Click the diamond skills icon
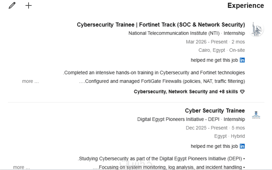The width and height of the screenshot is (272, 170). 242,92
